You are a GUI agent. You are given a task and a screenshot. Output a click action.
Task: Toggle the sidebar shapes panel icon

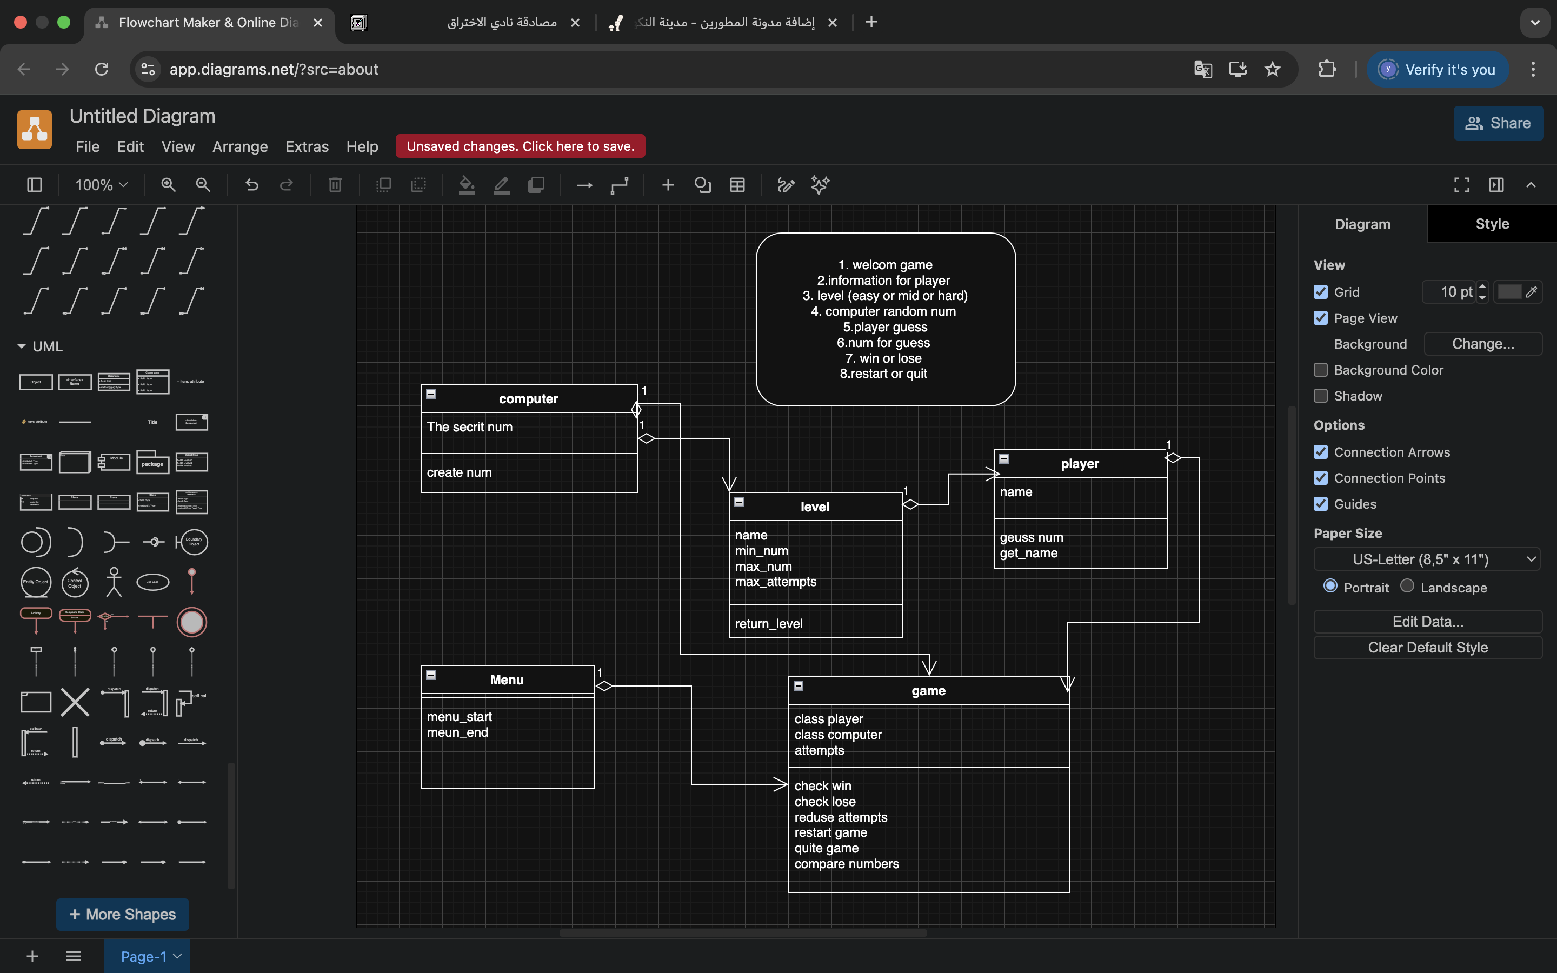pyautogui.click(x=35, y=185)
